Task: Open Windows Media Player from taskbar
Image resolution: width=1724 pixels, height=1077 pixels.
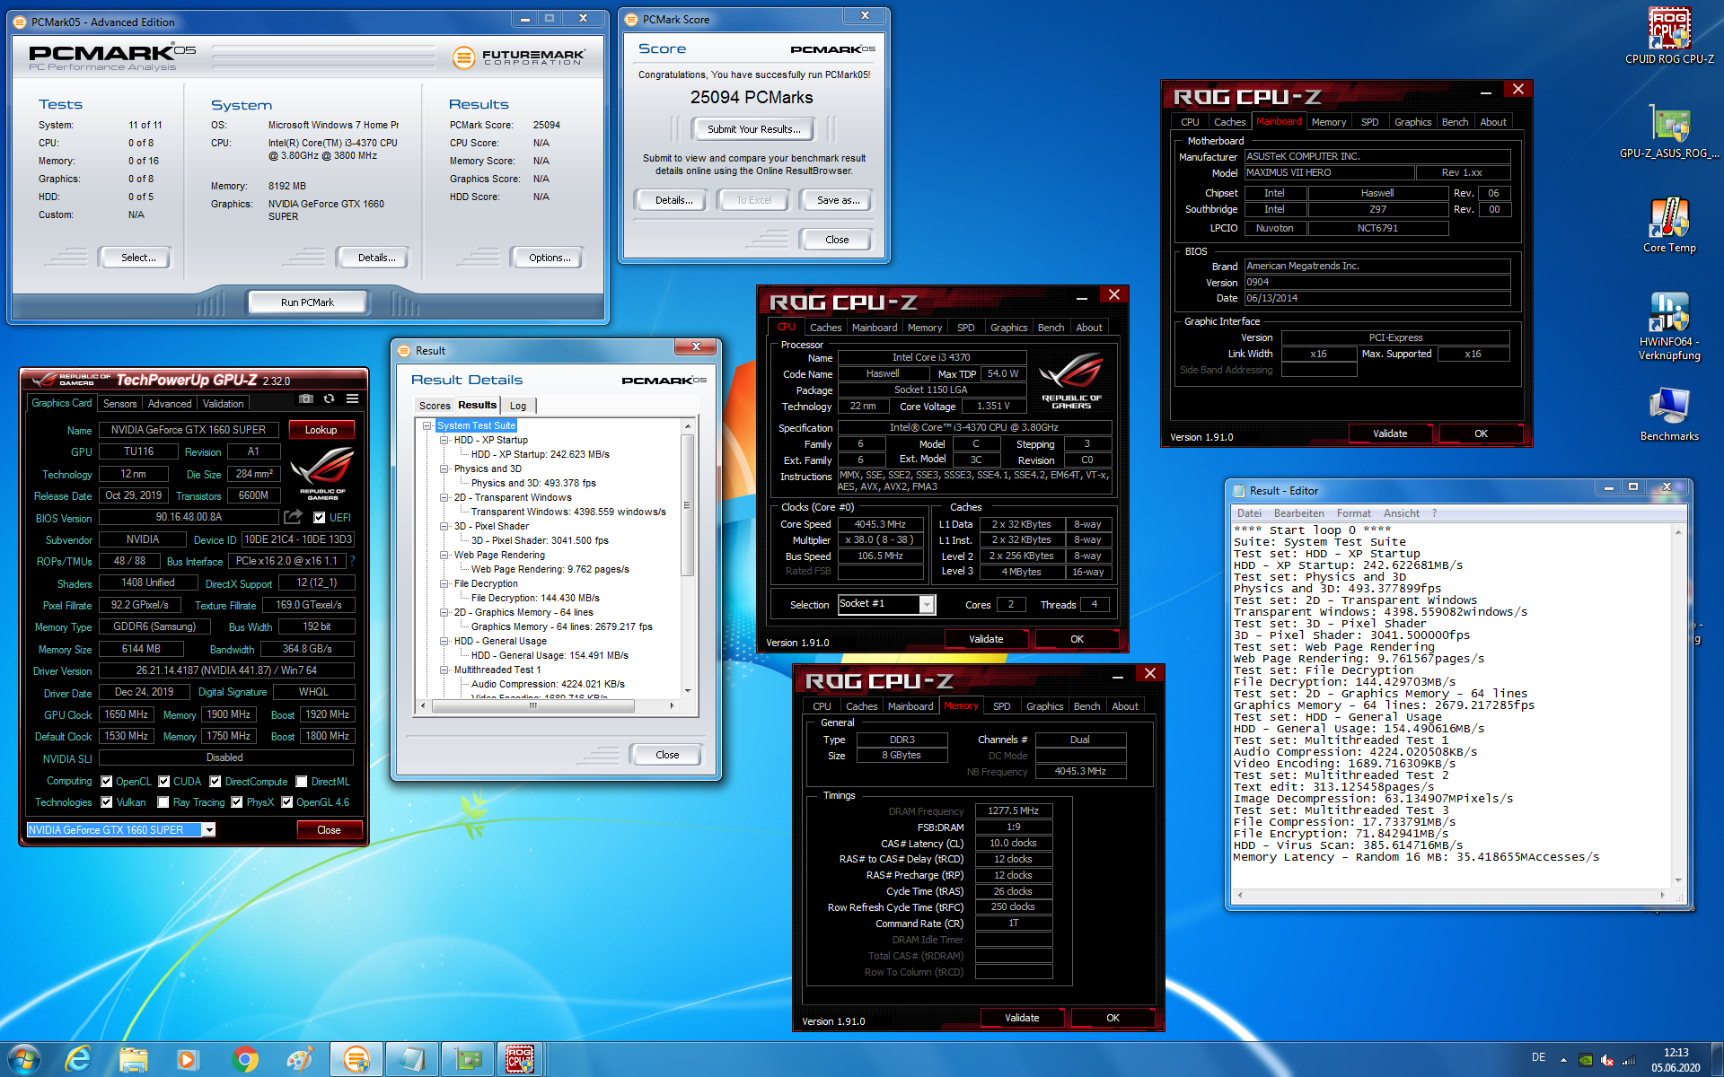Action: [188, 1059]
